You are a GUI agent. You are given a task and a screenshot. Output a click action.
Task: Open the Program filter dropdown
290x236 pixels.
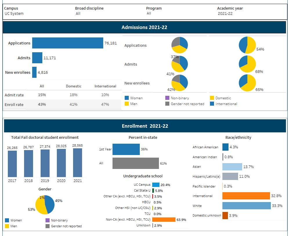[149, 13]
